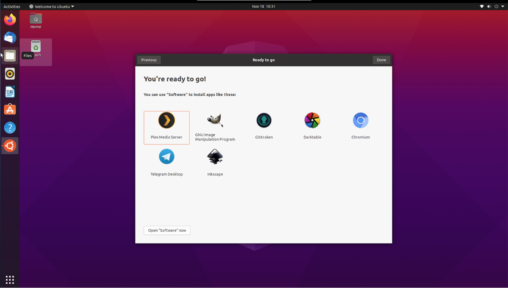Click Open "Software" now
This screenshot has width=508, height=288.
167,230
